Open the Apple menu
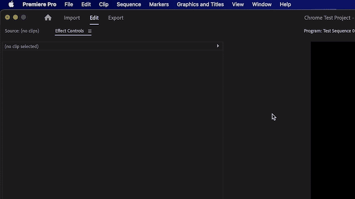 coord(11,4)
